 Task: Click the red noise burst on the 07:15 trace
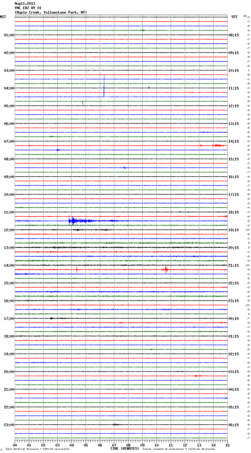[218, 146]
